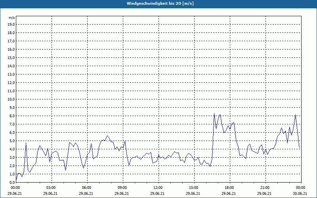
Task: Click the 21:00 time label
Action: click(x=265, y=188)
